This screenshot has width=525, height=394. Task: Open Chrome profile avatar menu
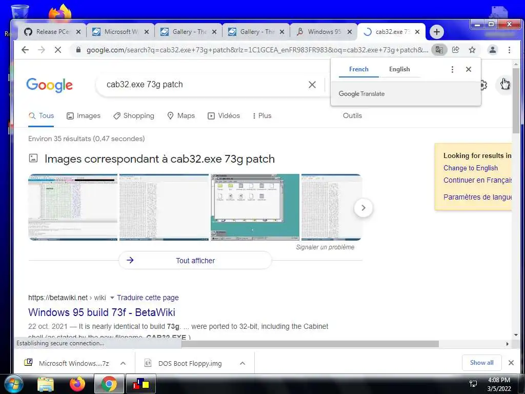(493, 50)
